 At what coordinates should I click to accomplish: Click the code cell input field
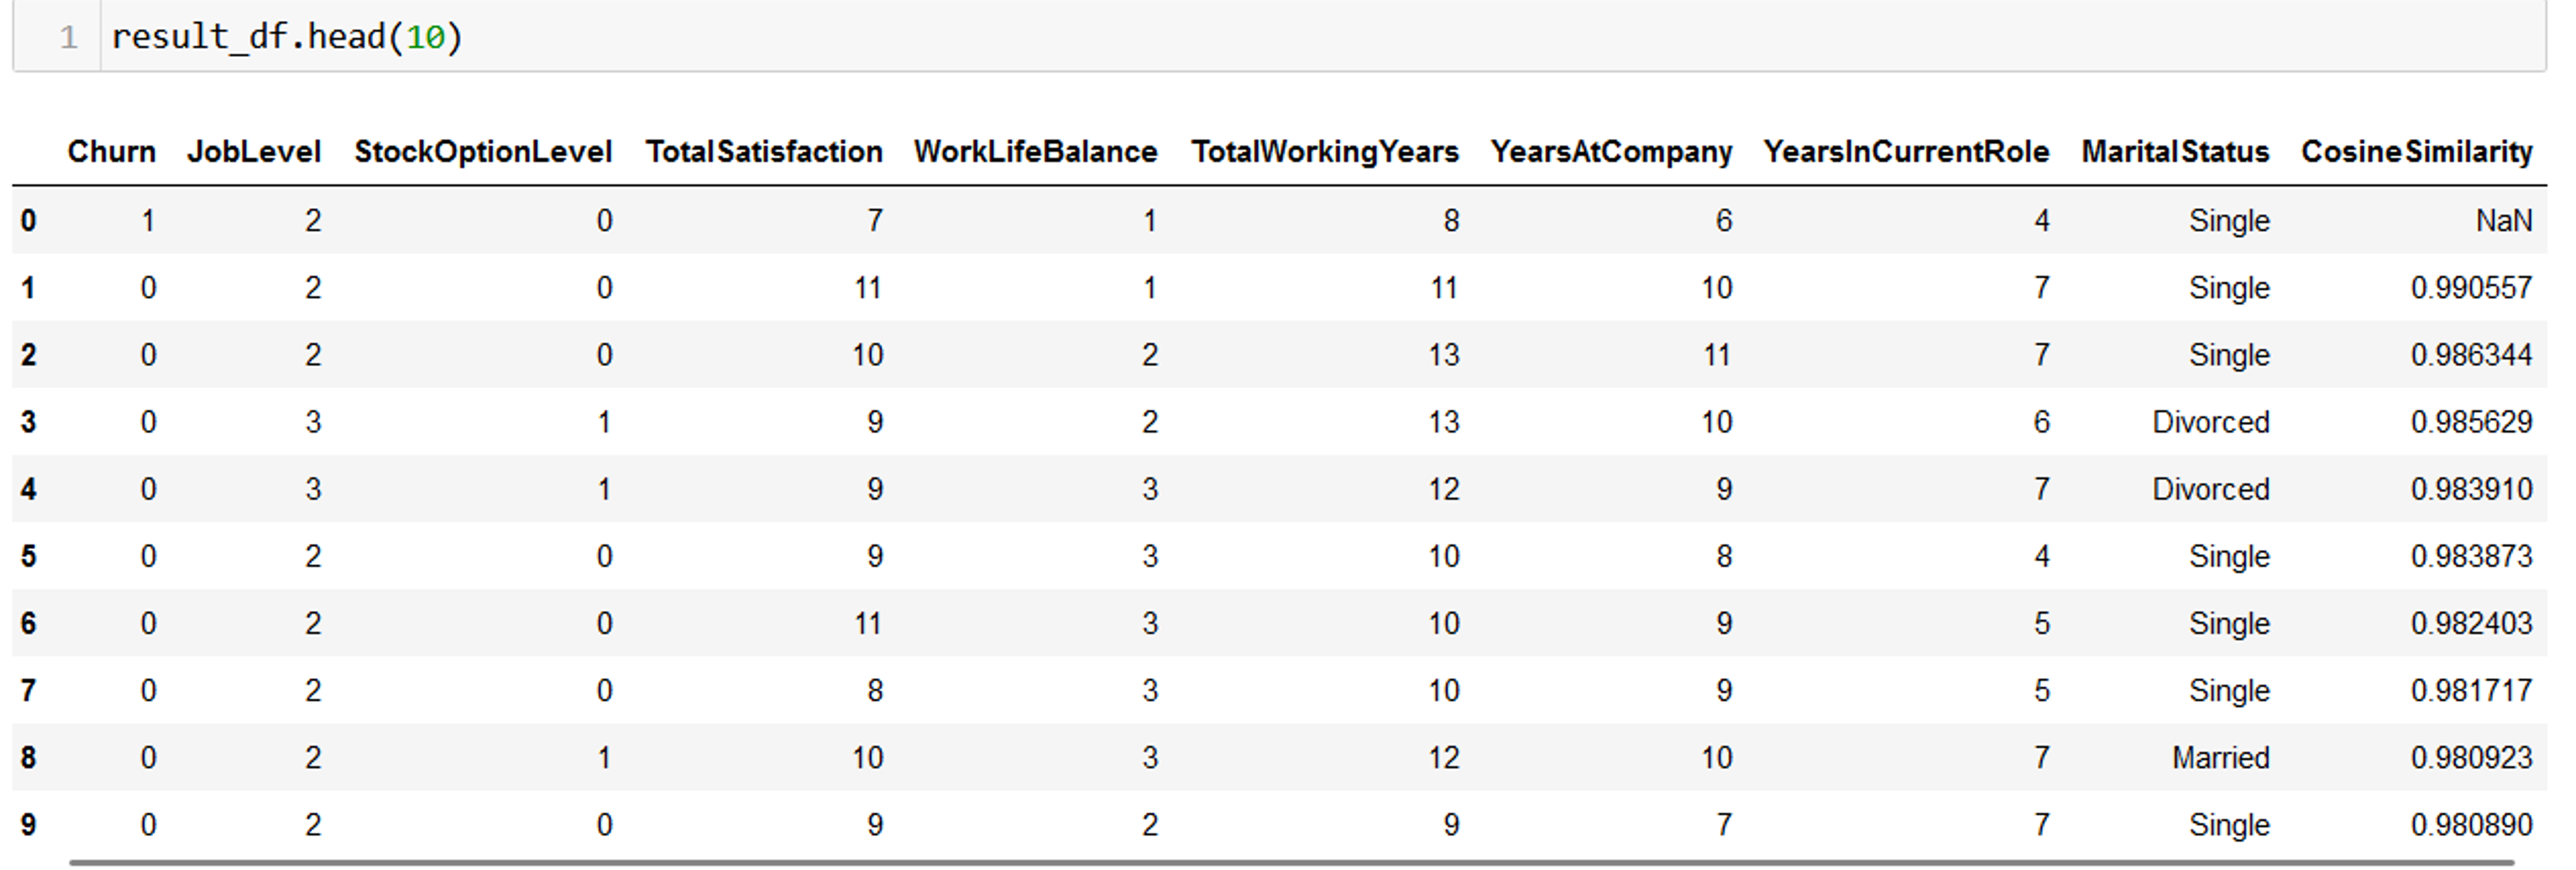point(1300,37)
